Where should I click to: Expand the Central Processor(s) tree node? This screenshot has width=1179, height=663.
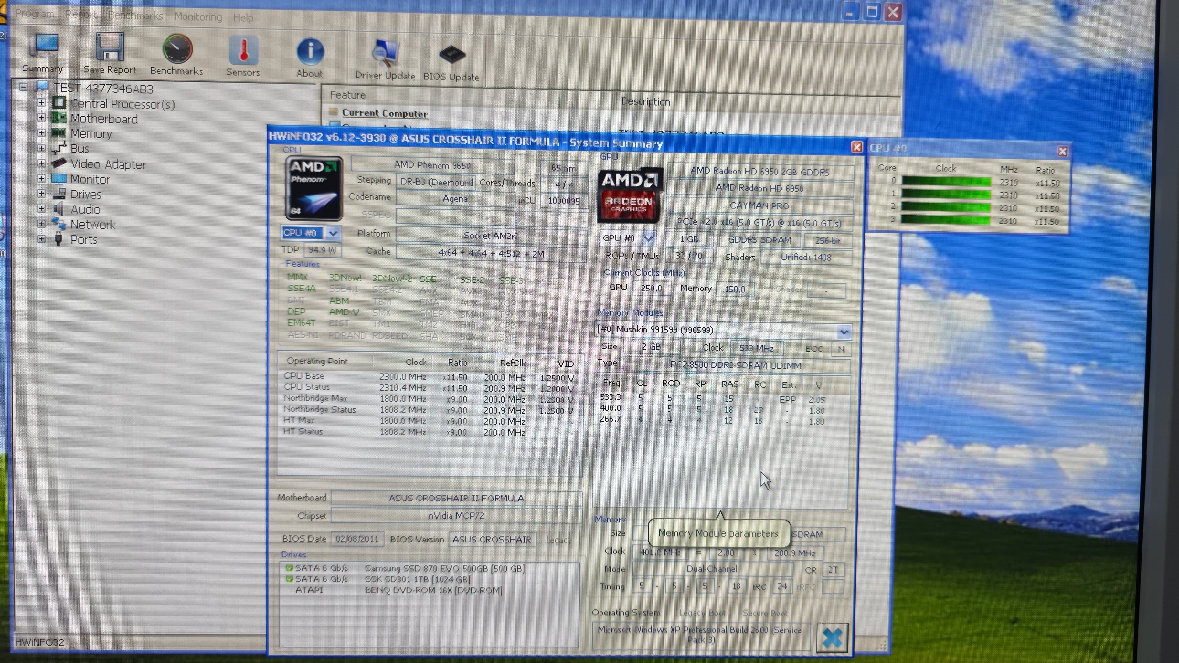tap(41, 103)
